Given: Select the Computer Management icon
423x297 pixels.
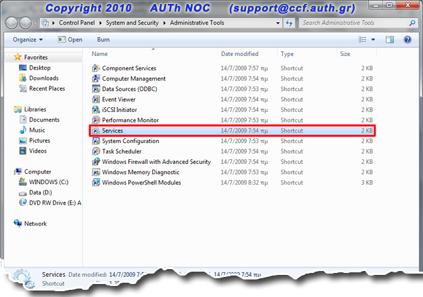Looking at the screenshot, I should tap(96, 79).
